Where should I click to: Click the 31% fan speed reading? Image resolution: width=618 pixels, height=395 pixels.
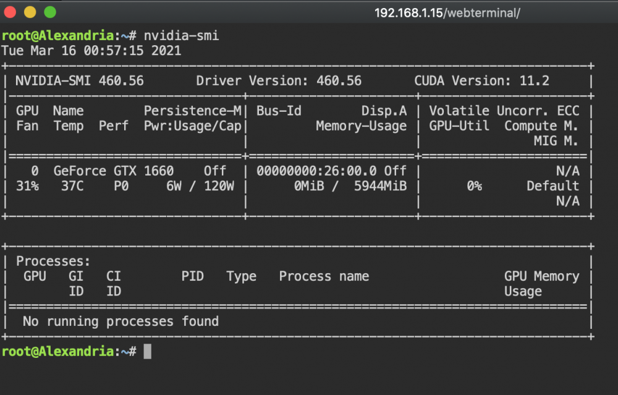[x=27, y=185]
